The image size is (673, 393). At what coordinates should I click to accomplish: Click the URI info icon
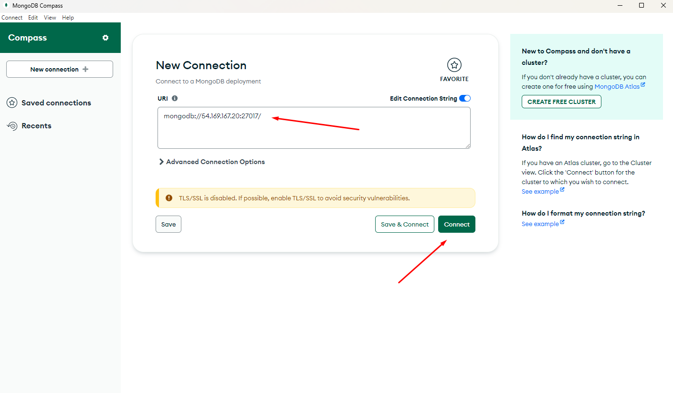click(175, 98)
